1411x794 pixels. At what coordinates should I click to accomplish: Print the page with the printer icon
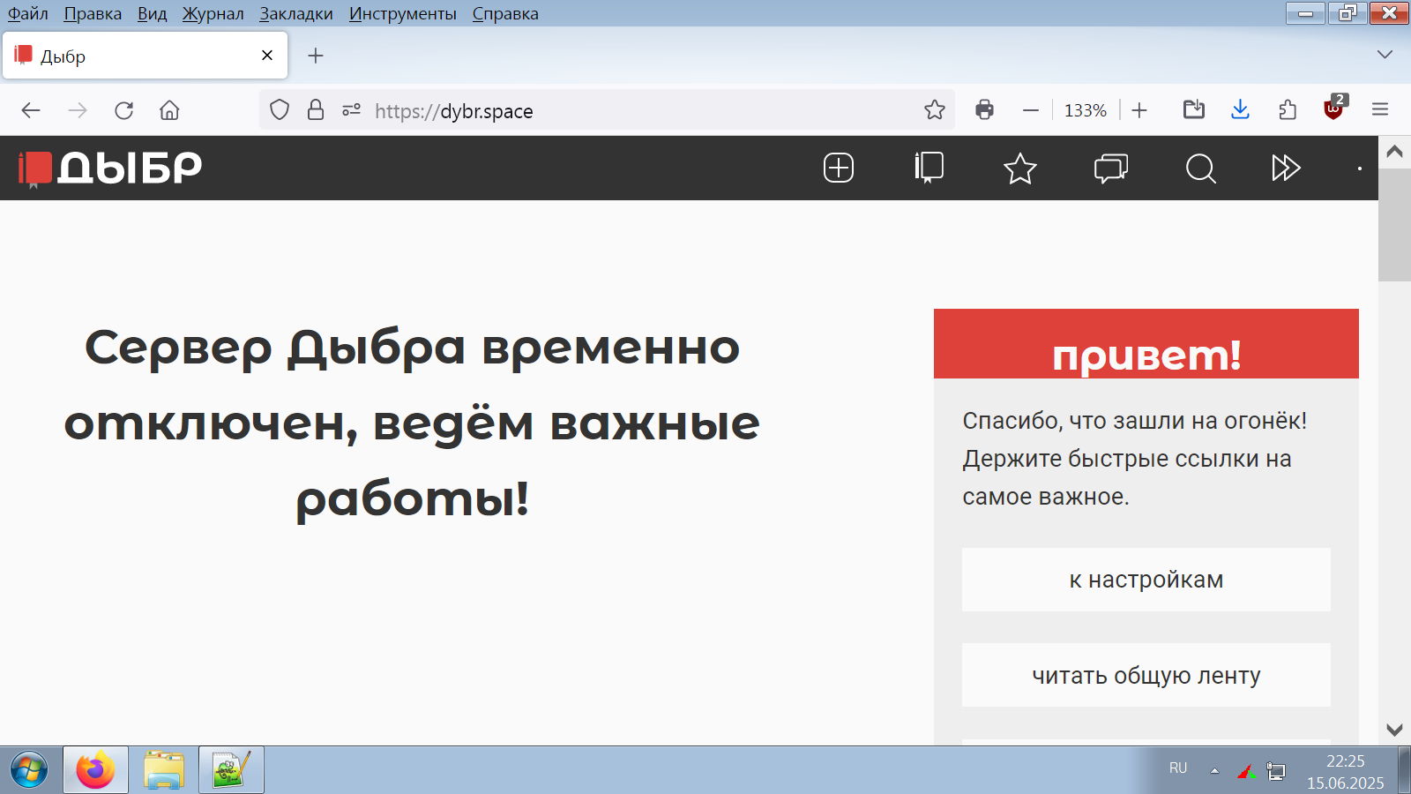985,110
